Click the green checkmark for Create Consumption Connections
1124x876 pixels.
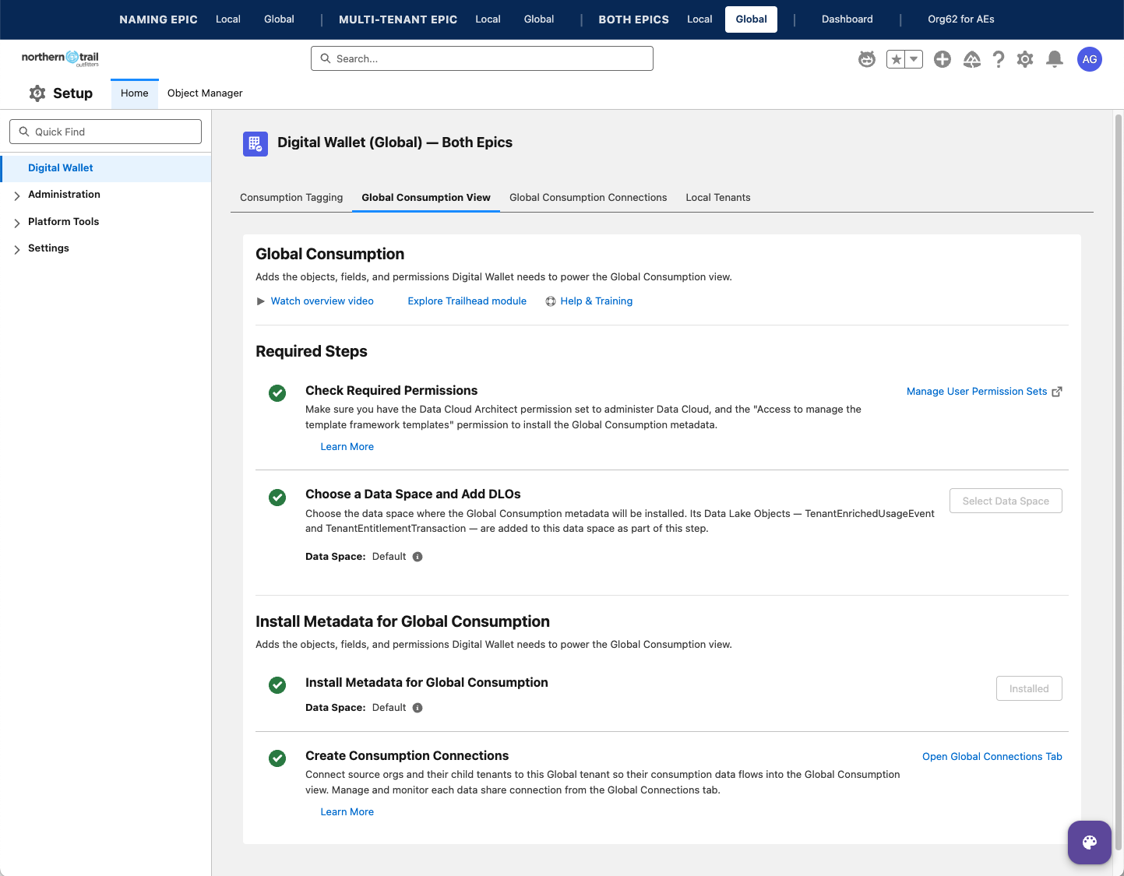click(277, 758)
